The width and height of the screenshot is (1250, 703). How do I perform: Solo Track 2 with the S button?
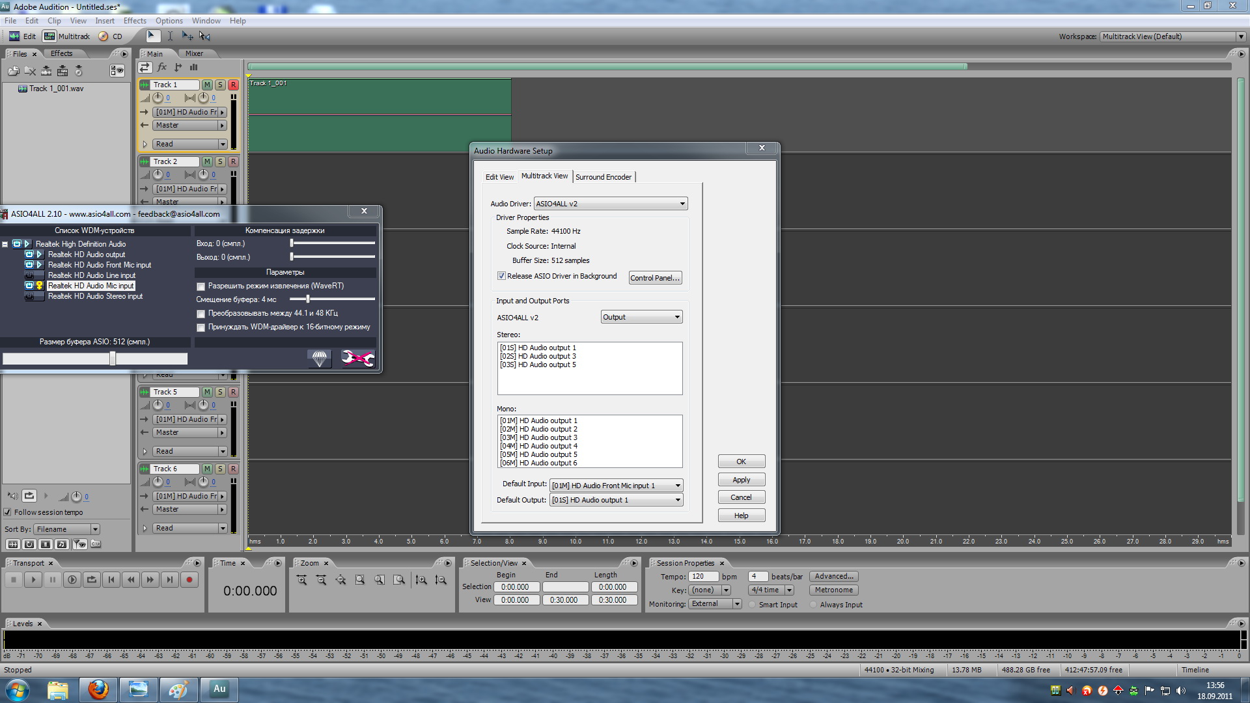point(220,161)
